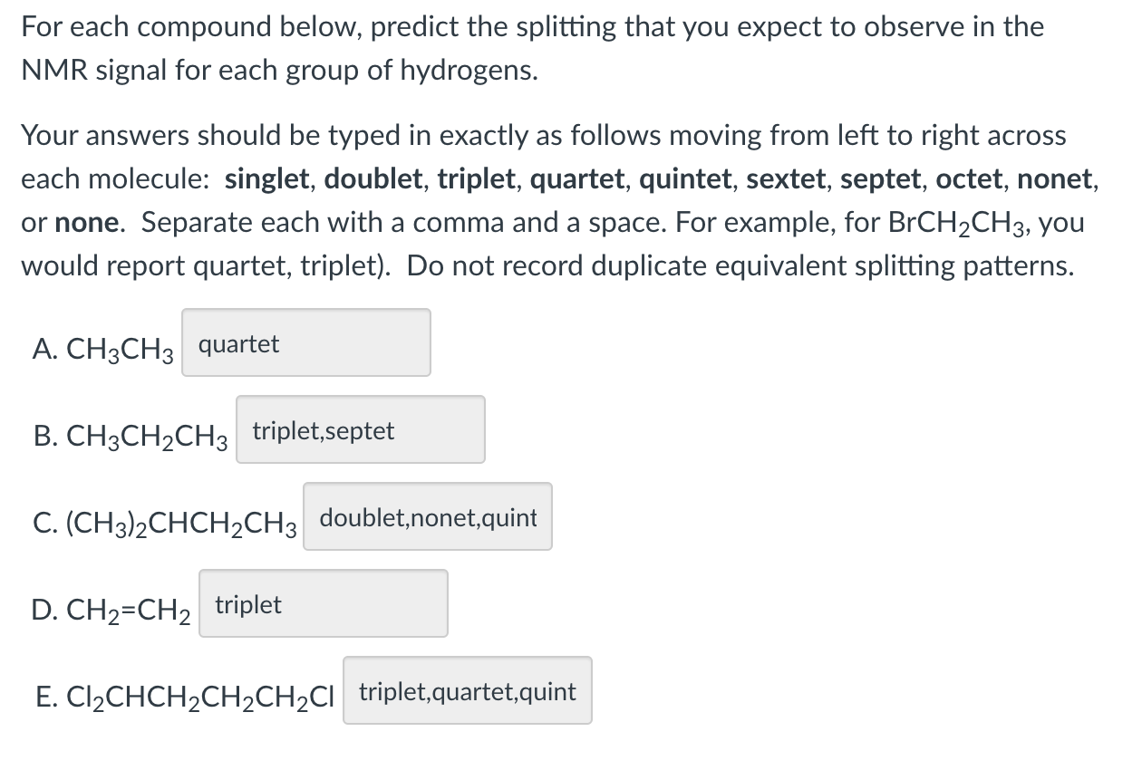This screenshot has height=770, width=1142.
Task: Select the 'triplet,septet' input field
Action: point(360,429)
